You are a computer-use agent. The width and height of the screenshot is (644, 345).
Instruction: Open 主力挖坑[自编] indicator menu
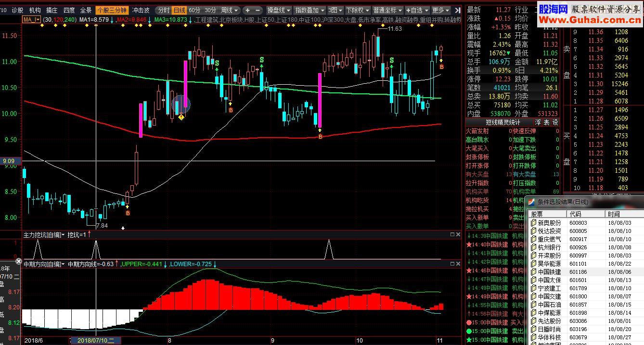pos(44,234)
